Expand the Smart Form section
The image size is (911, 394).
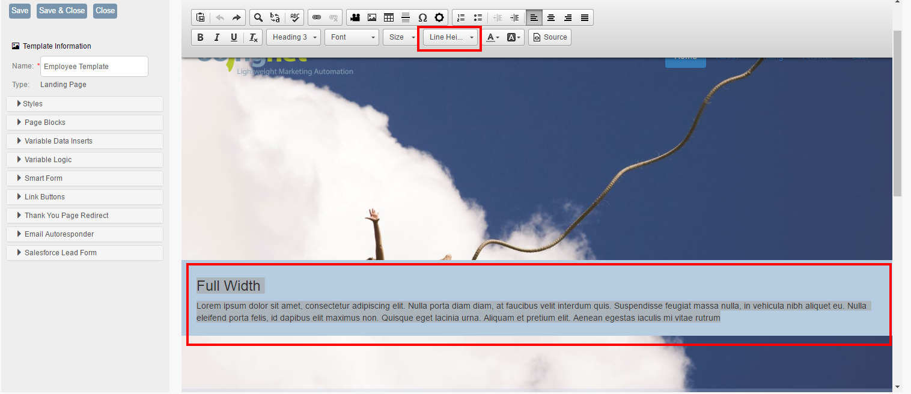pos(85,178)
